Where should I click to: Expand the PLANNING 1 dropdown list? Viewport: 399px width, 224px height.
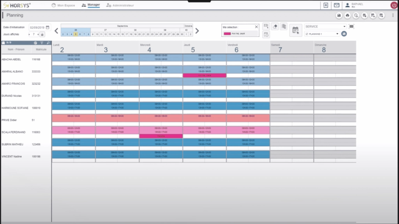pyautogui.click(x=337, y=34)
